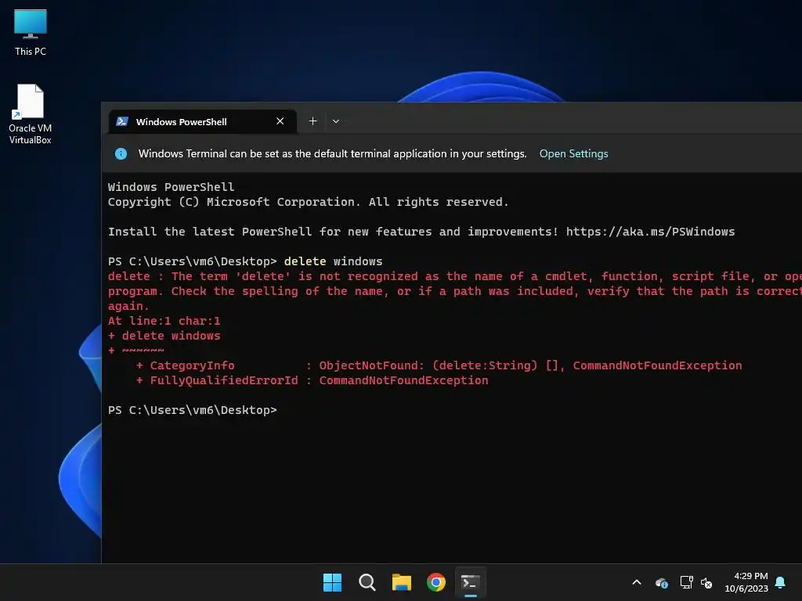Open Settings link in the notification bar
Viewport: 802px width, 601px height.
pos(573,154)
